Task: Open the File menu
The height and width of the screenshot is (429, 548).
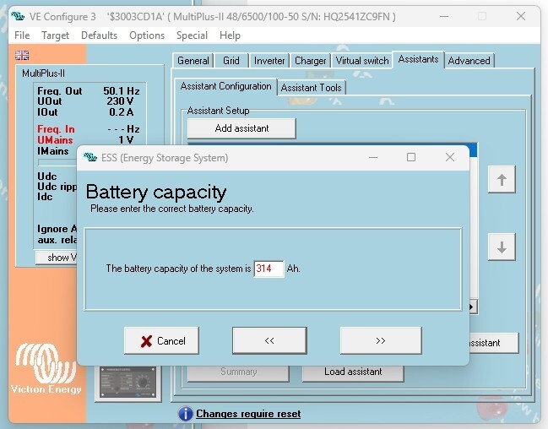Action: [22, 35]
